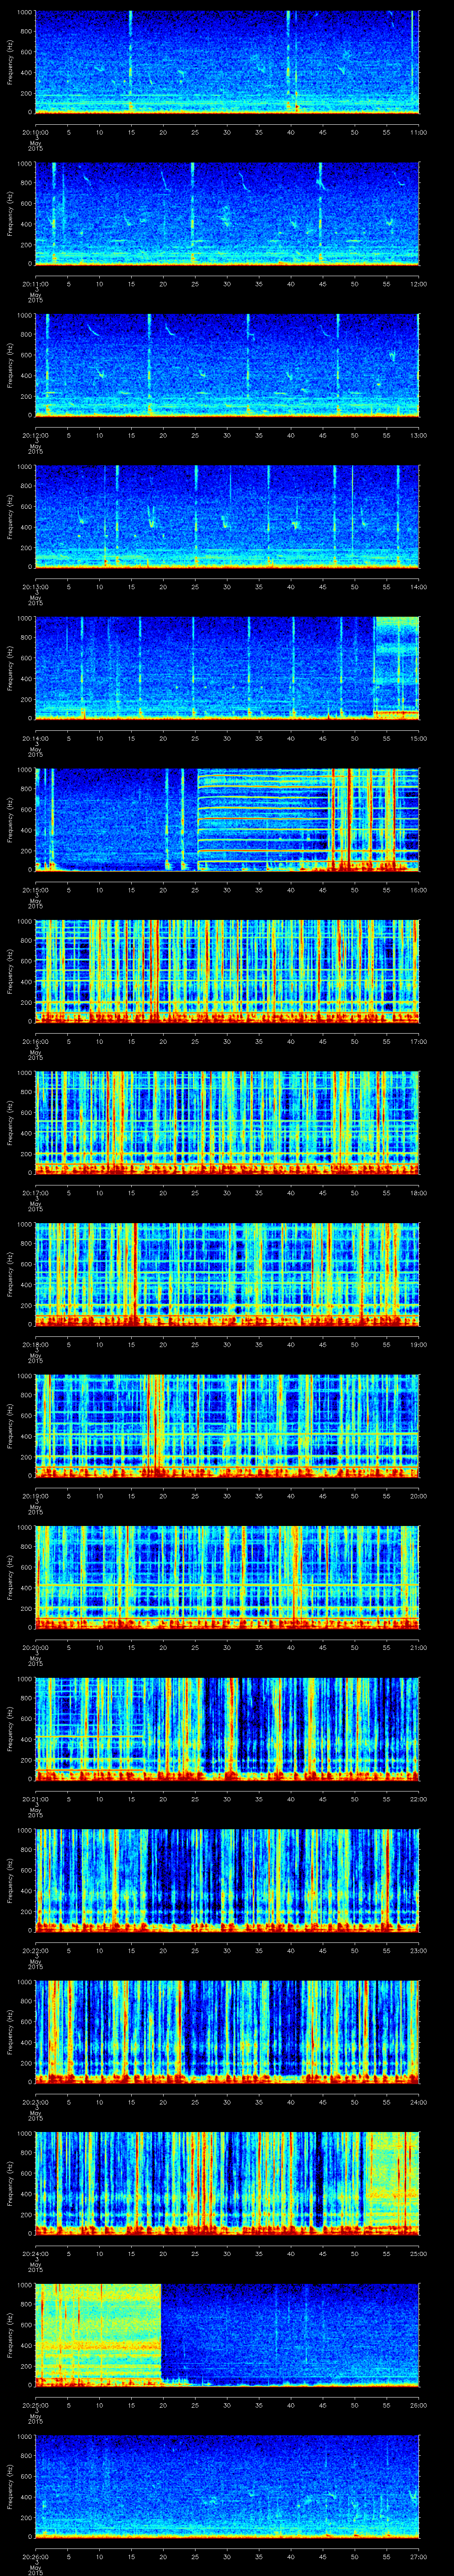Click the 20:18:00 start time label

(35, 1344)
